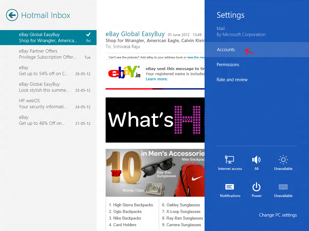This screenshot has width=309, height=231.
Task: Click the Oakley Sunglasses list item
Action: click(181, 205)
